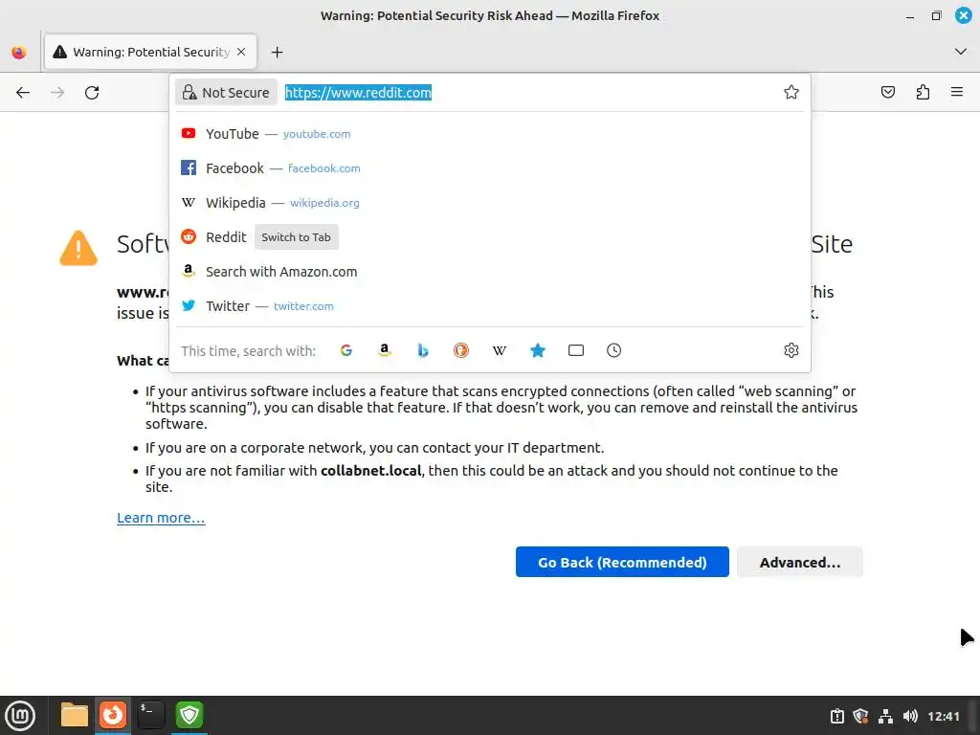Open the Learn more… link

coord(161,518)
